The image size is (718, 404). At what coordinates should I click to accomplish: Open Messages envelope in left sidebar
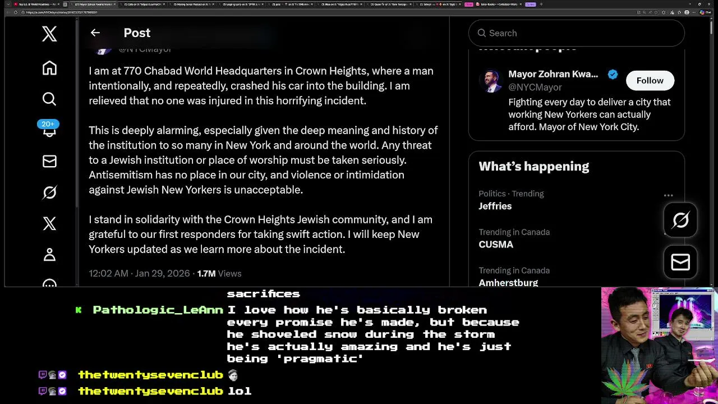[x=49, y=162]
